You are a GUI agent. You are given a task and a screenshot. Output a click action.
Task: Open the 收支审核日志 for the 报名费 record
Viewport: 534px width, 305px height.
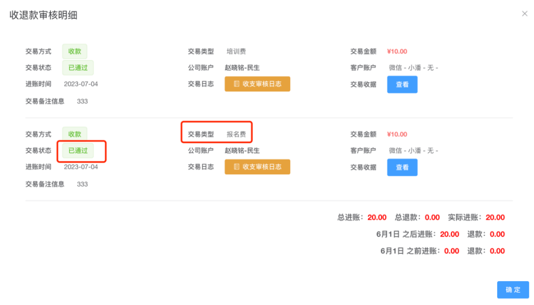pyautogui.click(x=257, y=167)
